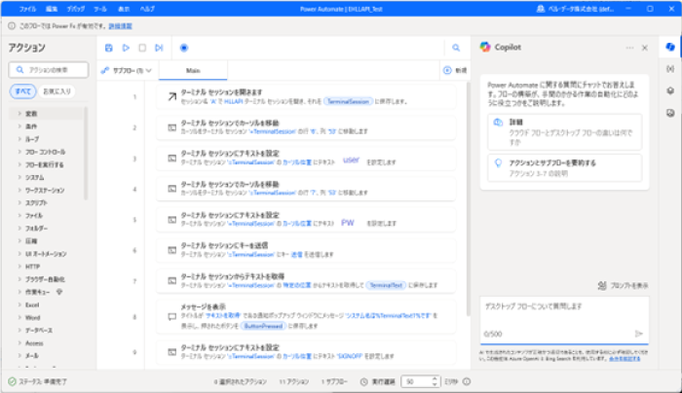Run the flow with the play icon

[125, 47]
